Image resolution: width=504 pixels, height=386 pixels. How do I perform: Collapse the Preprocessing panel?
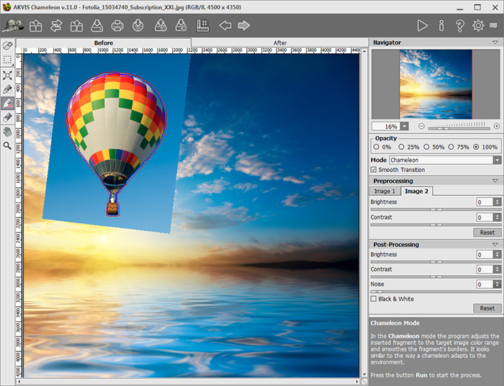tap(495, 181)
